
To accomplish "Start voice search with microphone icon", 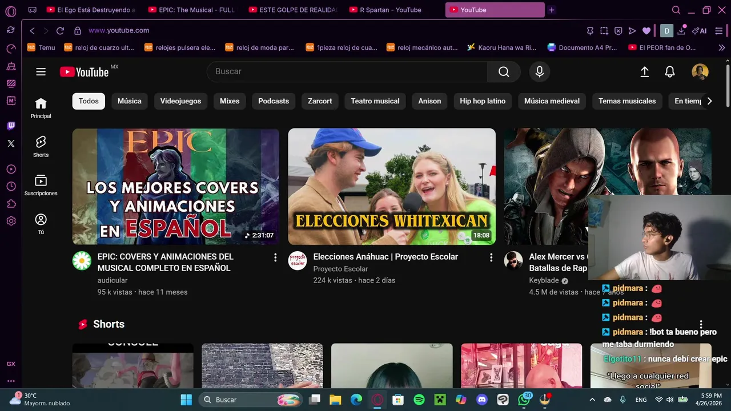I will click(x=539, y=71).
